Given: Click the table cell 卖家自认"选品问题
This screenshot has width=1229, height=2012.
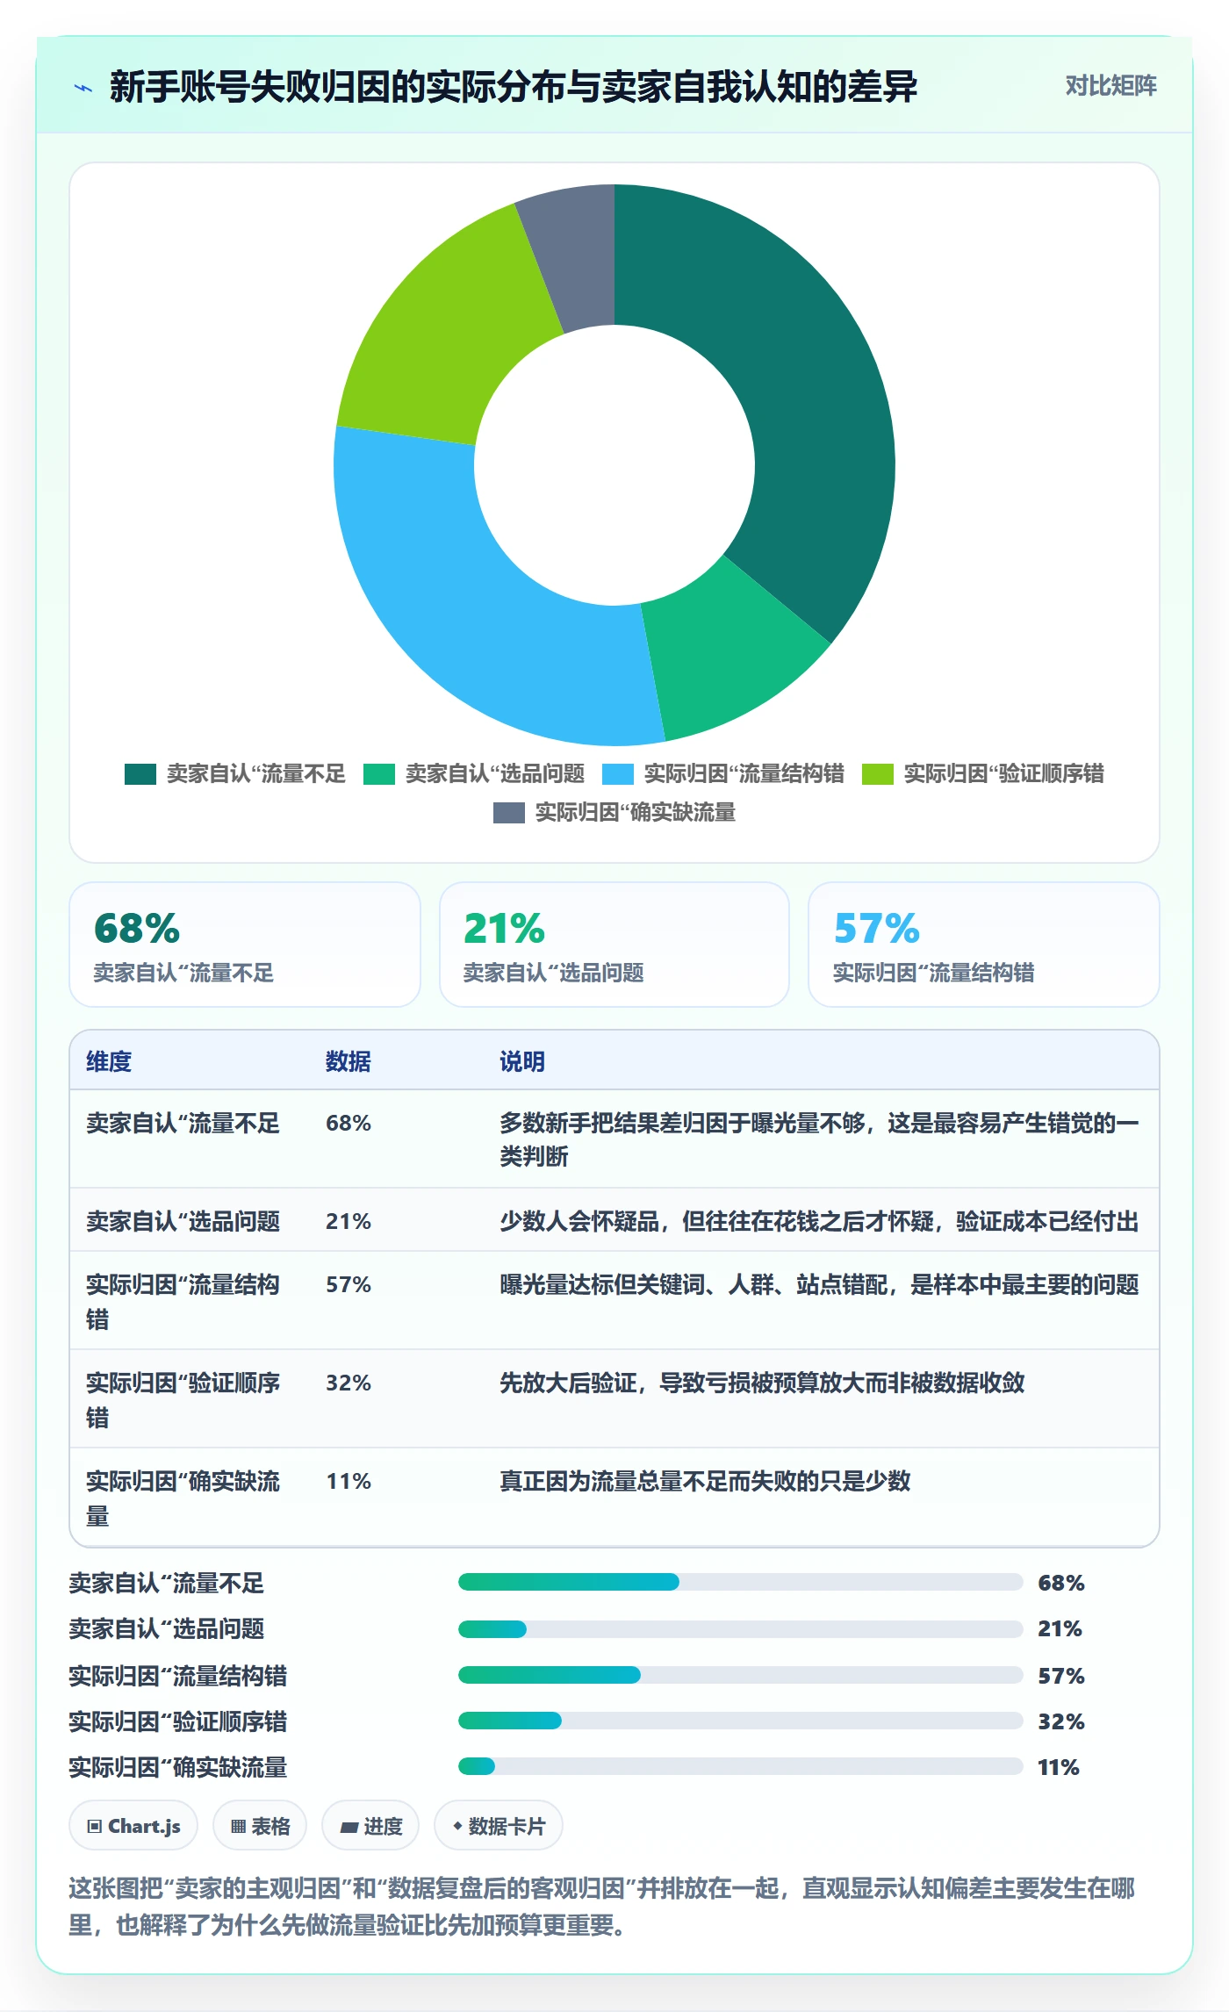Looking at the screenshot, I should [183, 1221].
